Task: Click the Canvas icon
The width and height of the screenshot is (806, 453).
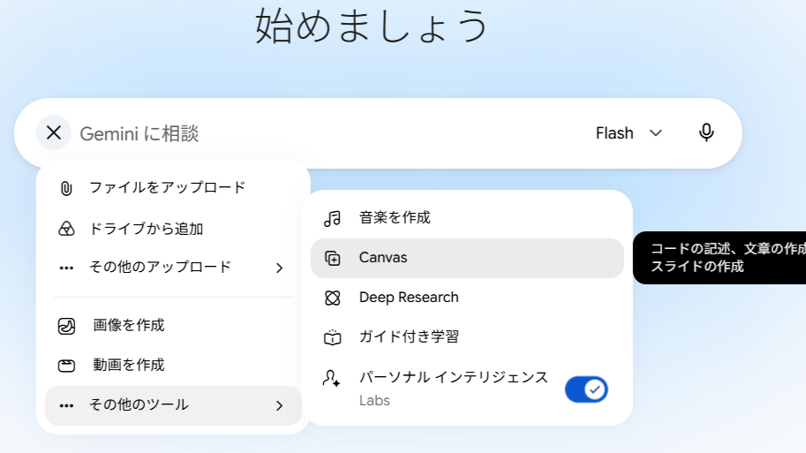Action: click(332, 258)
